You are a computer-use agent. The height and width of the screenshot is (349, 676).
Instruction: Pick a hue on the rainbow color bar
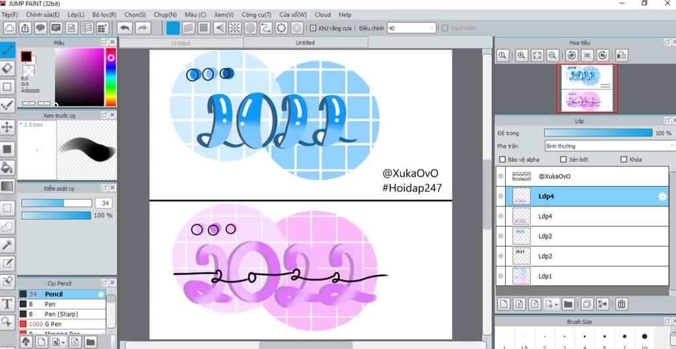tap(111, 77)
